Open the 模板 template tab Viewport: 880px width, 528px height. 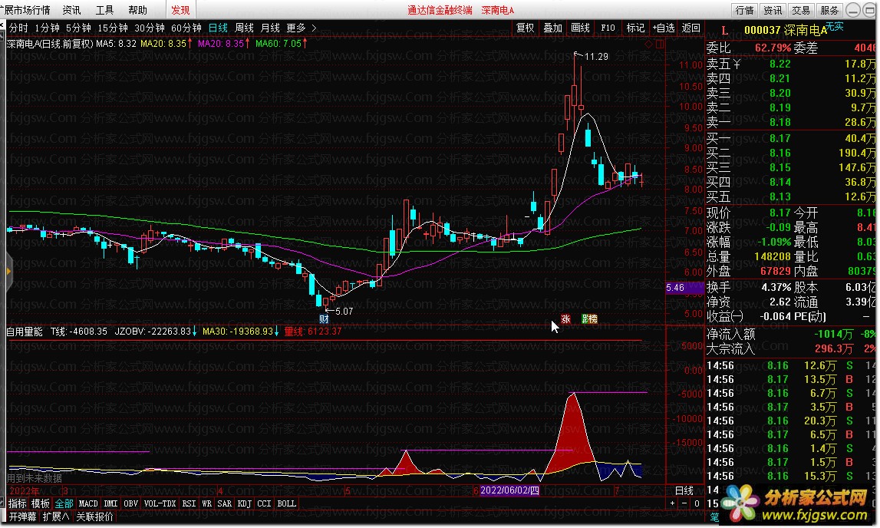[41, 503]
